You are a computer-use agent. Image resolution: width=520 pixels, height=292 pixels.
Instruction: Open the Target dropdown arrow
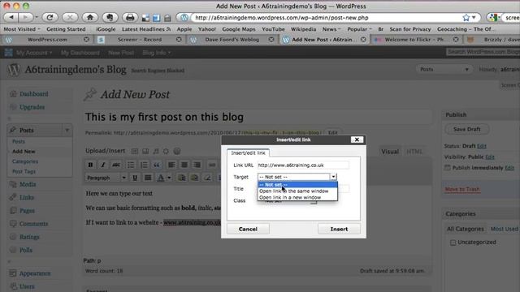[x=333, y=177]
